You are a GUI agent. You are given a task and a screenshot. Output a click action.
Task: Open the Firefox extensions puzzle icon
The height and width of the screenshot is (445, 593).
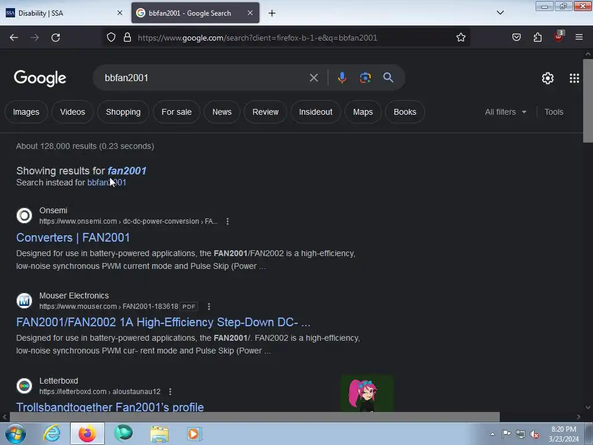tap(537, 38)
